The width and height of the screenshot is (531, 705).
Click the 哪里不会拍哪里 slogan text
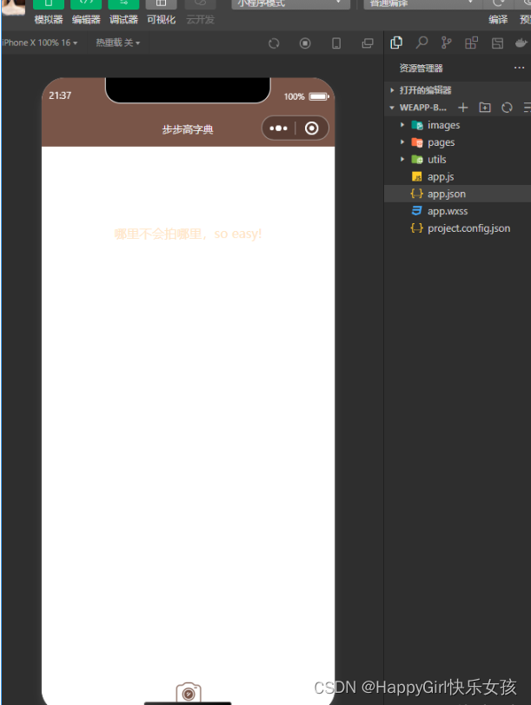188,234
